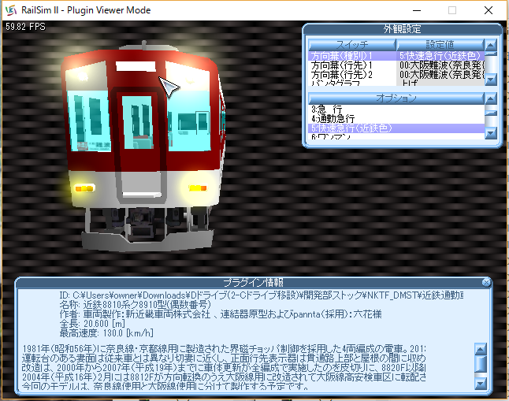This screenshot has height=401, width=509.
Task: Select switch row 方向幕(種別)1
Action: click(352, 56)
